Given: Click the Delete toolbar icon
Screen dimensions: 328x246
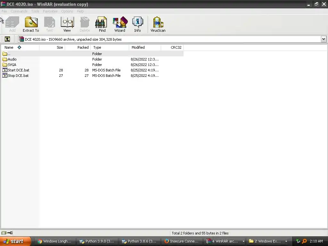Looking at the screenshot, I should (x=85, y=24).
